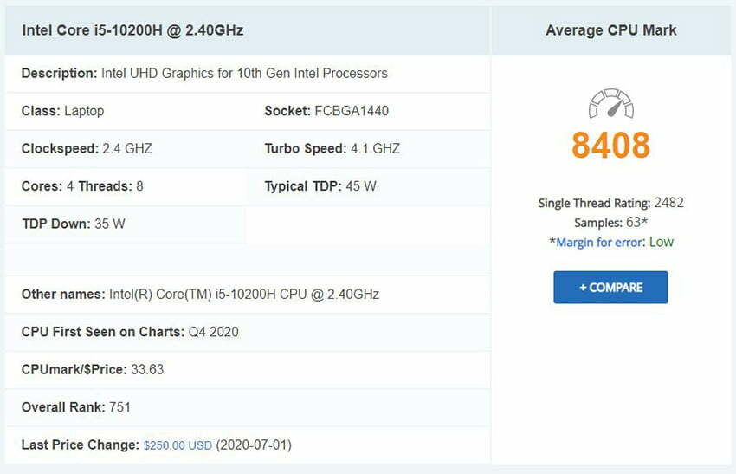The image size is (736, 474).
Task: Select the Single Thread Rating: 2482 line
Action: [x=610, y=203]
